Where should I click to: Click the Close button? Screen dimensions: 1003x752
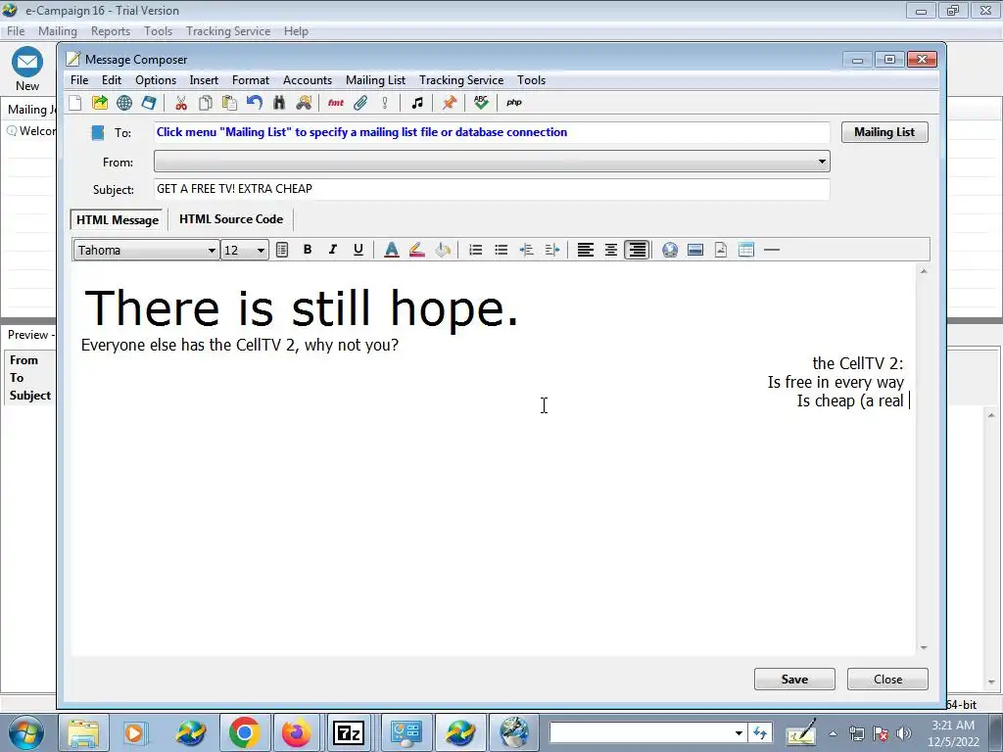tap(887, 680)
